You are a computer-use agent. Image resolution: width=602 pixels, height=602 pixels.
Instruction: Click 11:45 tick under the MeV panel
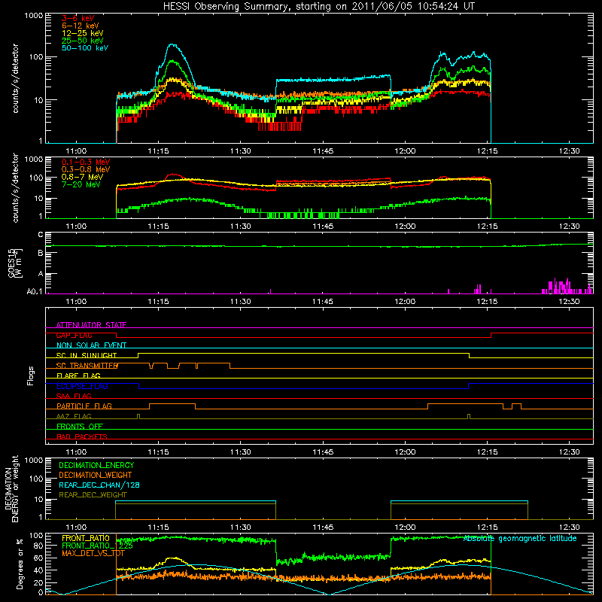coord(323,227)
